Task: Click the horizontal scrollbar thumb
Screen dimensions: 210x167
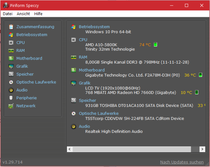Action: [132, 149]
